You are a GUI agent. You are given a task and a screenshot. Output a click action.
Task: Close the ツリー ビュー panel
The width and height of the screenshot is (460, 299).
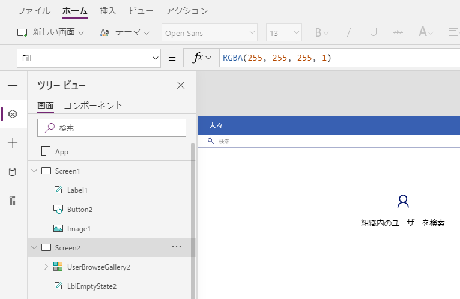181,85
